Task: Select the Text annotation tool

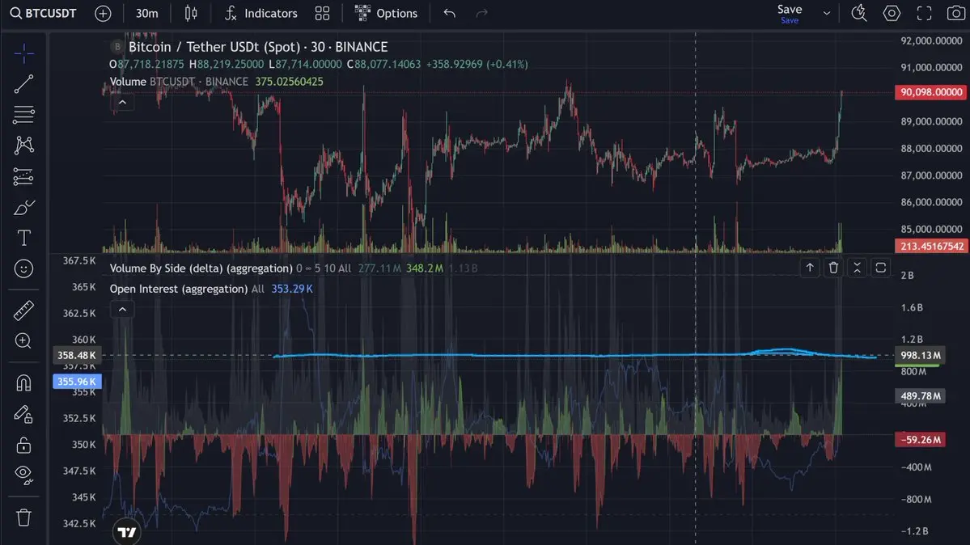Action: (23, 238)
